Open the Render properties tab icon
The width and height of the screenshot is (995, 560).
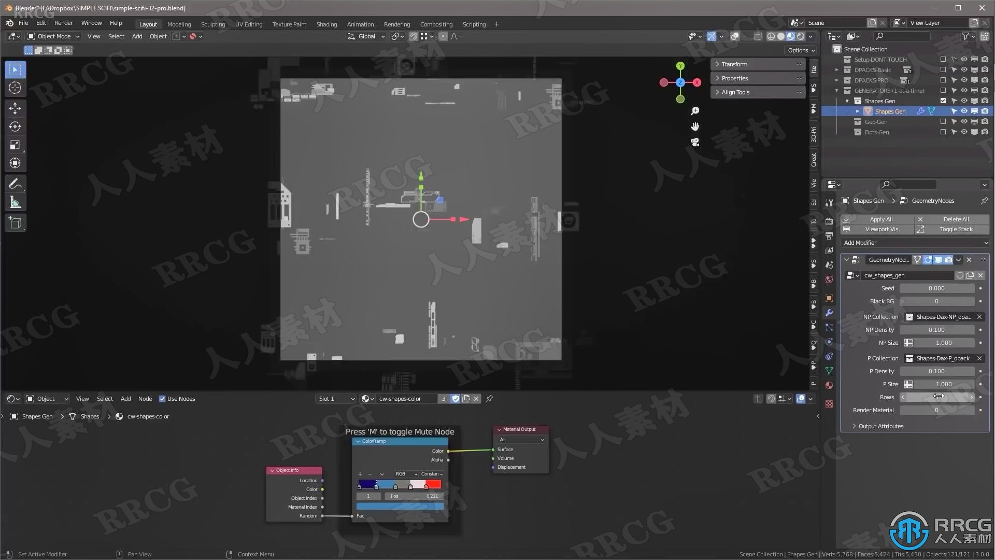(x=829, y=221)
